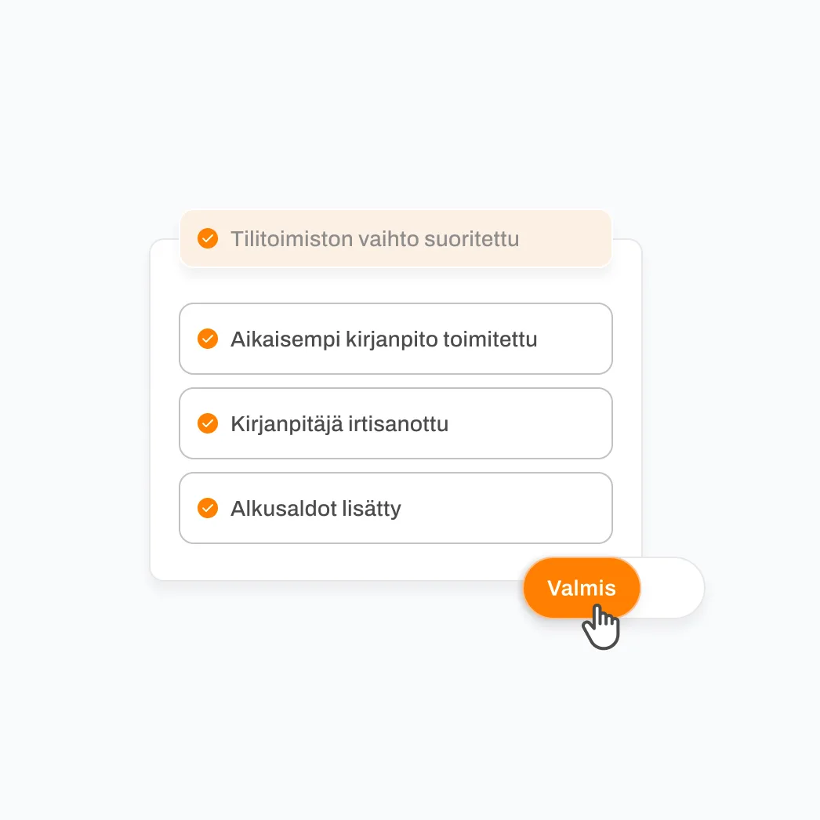This screenshot has width=820, height=820.
Task: Click the Alkusaldot lisätty label text
Action: (x=316, y=509)
